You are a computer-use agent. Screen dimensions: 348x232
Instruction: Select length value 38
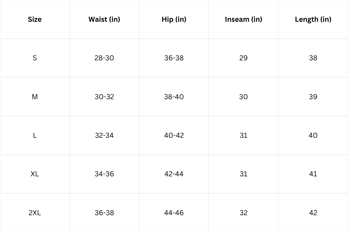coord(313,58)
